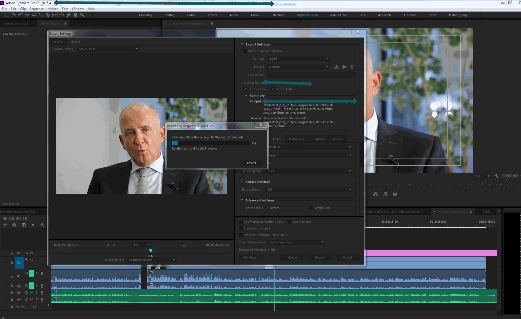
Task: Collapse the Bitrate Settings section
Action: click(242, 182)
